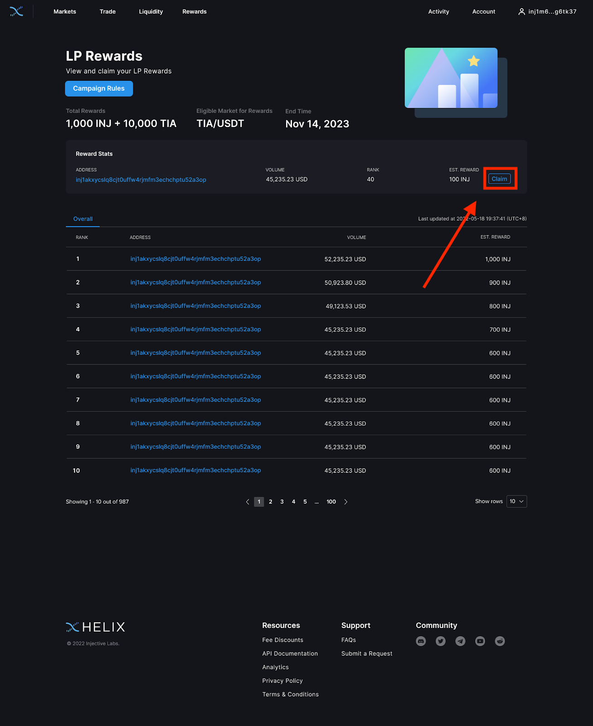Viewport: 593px width, 726px height.
Task: Select page 1 in the pagination
Action: click(x=259, y=502)
